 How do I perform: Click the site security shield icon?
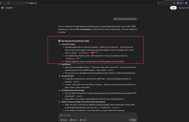click(x=24, y=3)
